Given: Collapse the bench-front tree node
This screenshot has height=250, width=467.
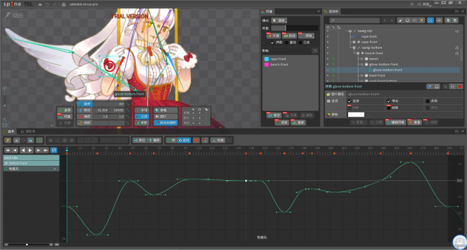Looking at the screenshot, I should pos(358,53).
